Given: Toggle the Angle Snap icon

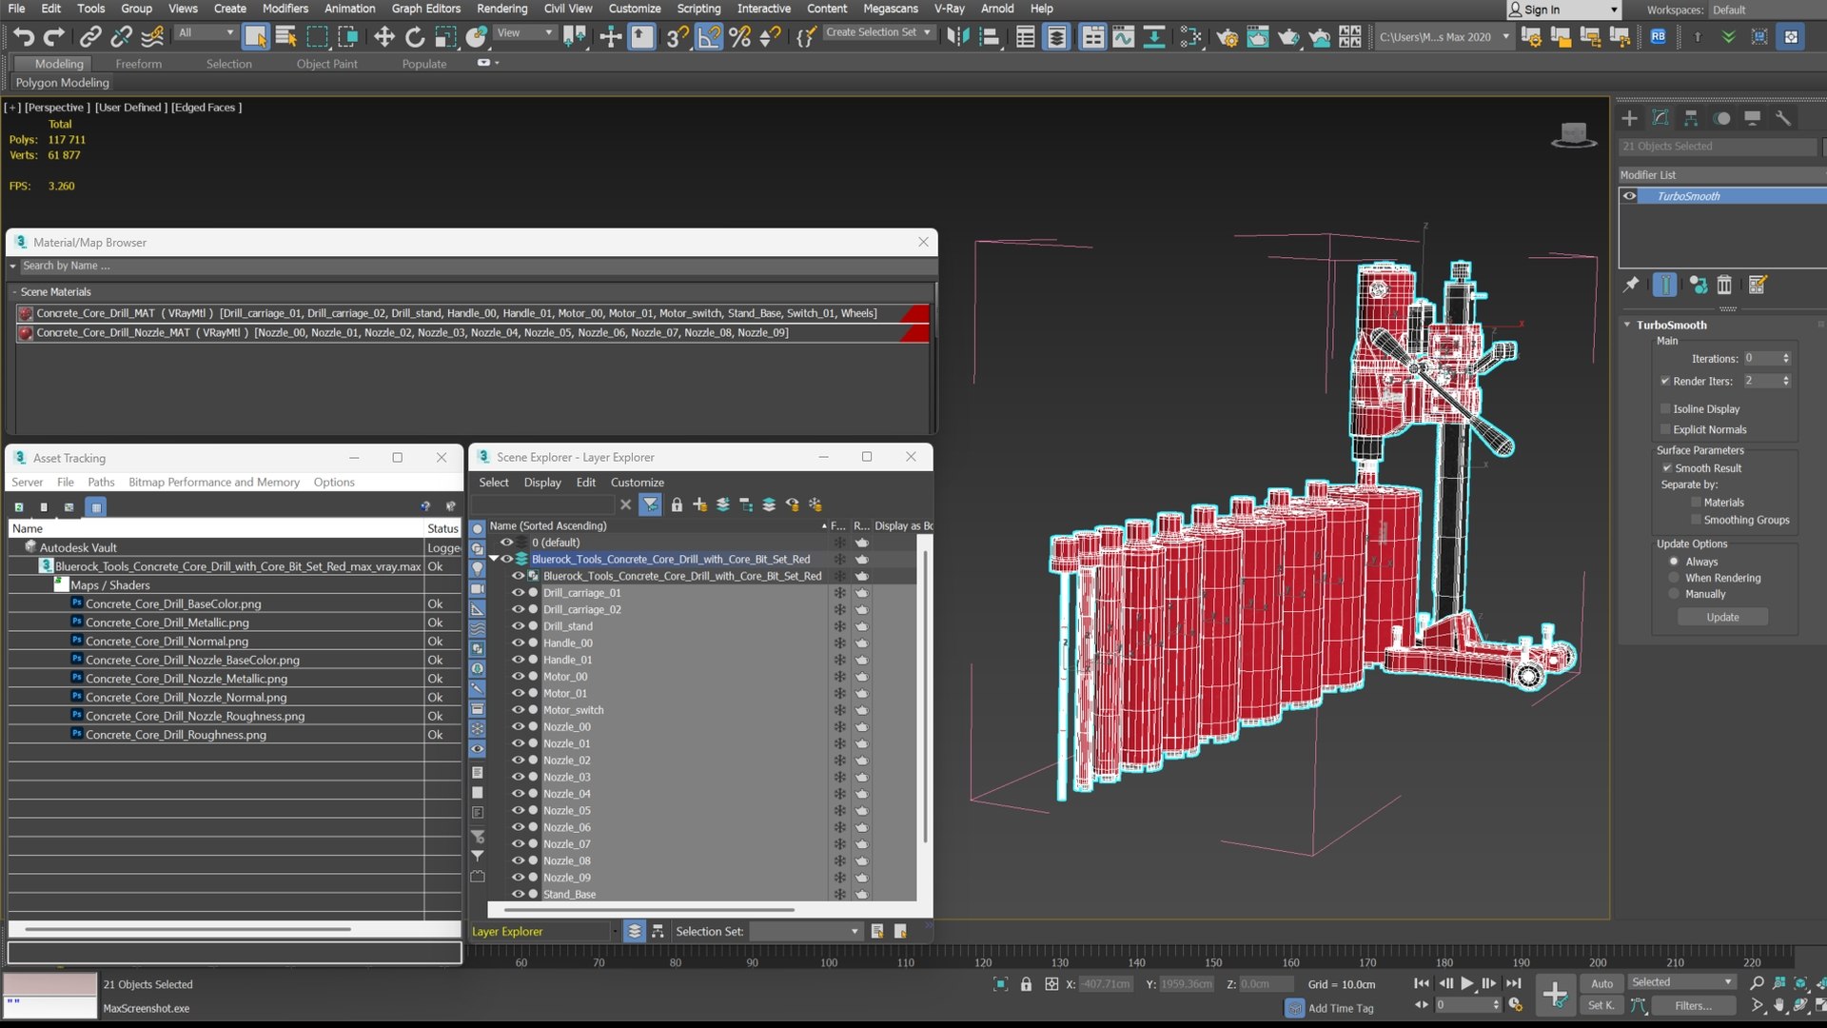Looking at the screenshot, I should coord(709,37).
